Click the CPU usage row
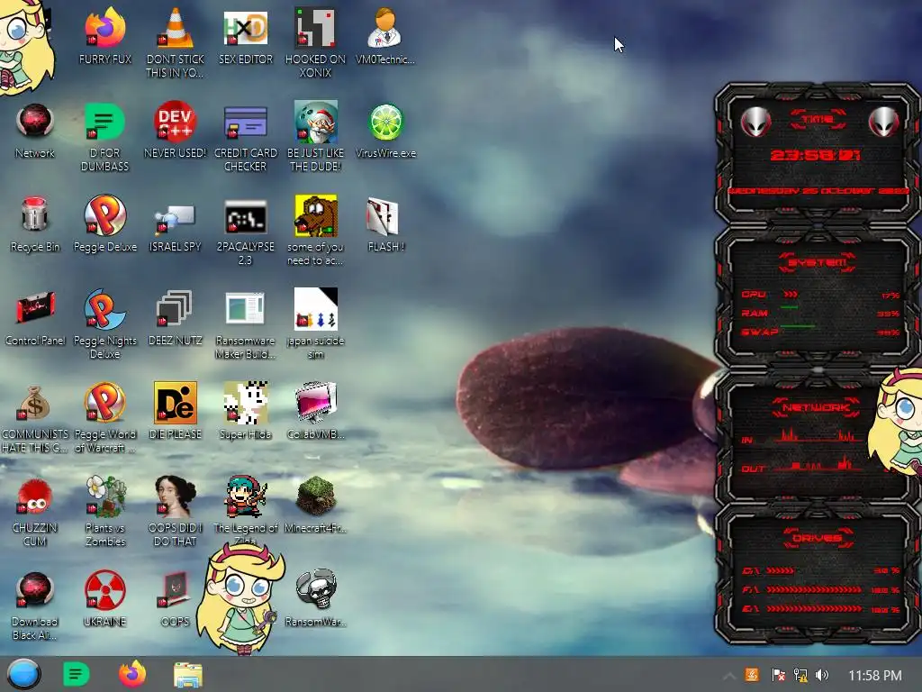Image resolution: width=922 pixels, height=692 pixels. (x=820, y=295)
